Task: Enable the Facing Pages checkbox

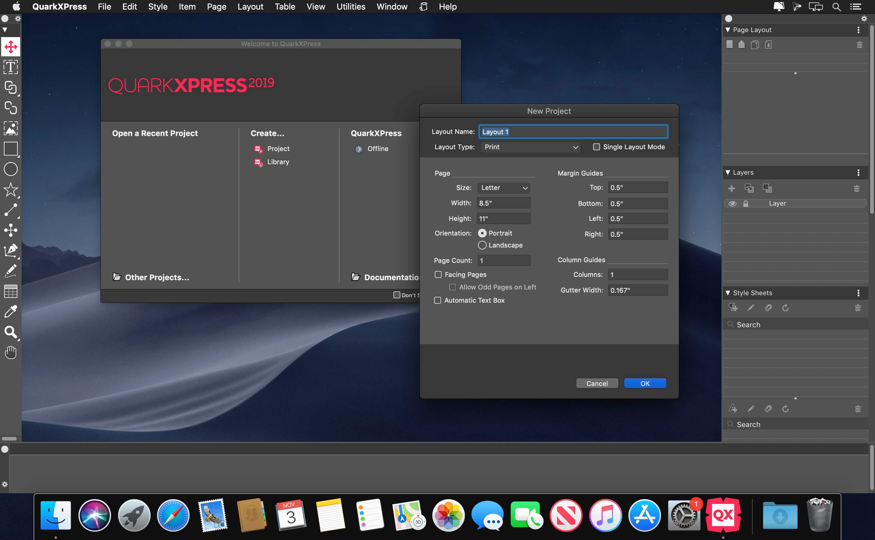Action: (x=438, y=274)
